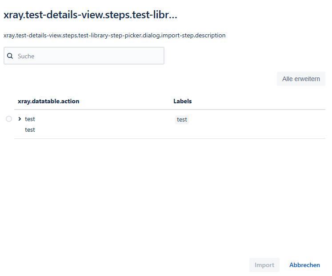Screen dimensions: 332x276
Task: Click the truncated dialog title heading
Action: point(90,15)
